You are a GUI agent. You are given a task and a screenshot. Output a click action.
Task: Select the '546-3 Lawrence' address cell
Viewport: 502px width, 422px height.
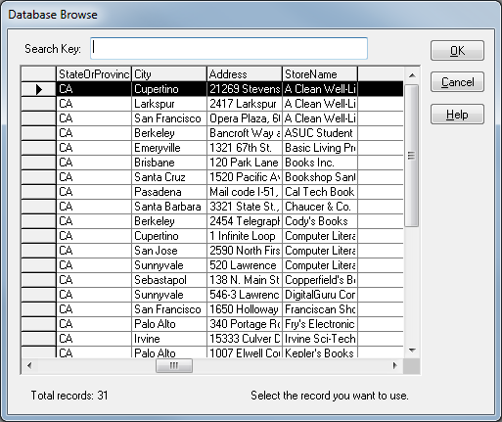(x=245, y=295)
